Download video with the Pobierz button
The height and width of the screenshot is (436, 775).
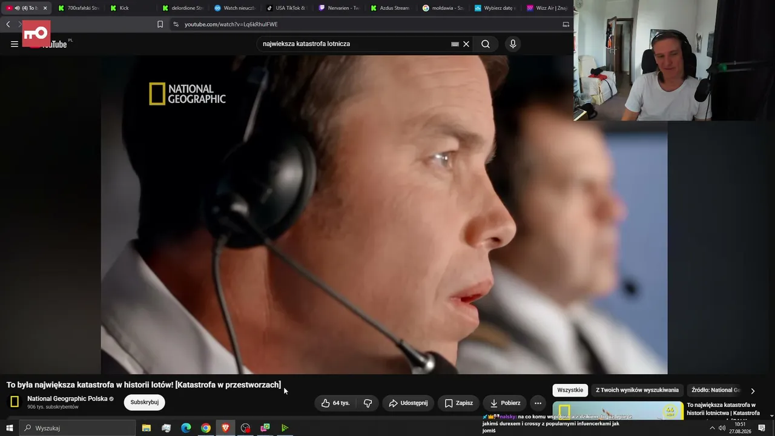[505, 403]
